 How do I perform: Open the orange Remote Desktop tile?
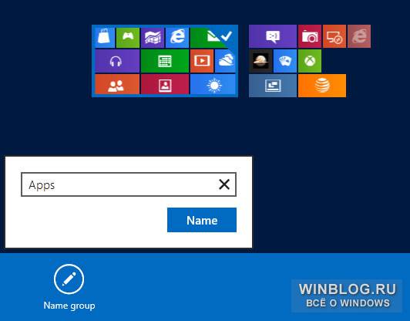coord(334,36)
